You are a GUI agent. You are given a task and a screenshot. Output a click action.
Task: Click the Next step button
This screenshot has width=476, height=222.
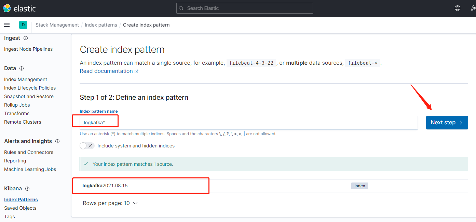click(447, 123)
